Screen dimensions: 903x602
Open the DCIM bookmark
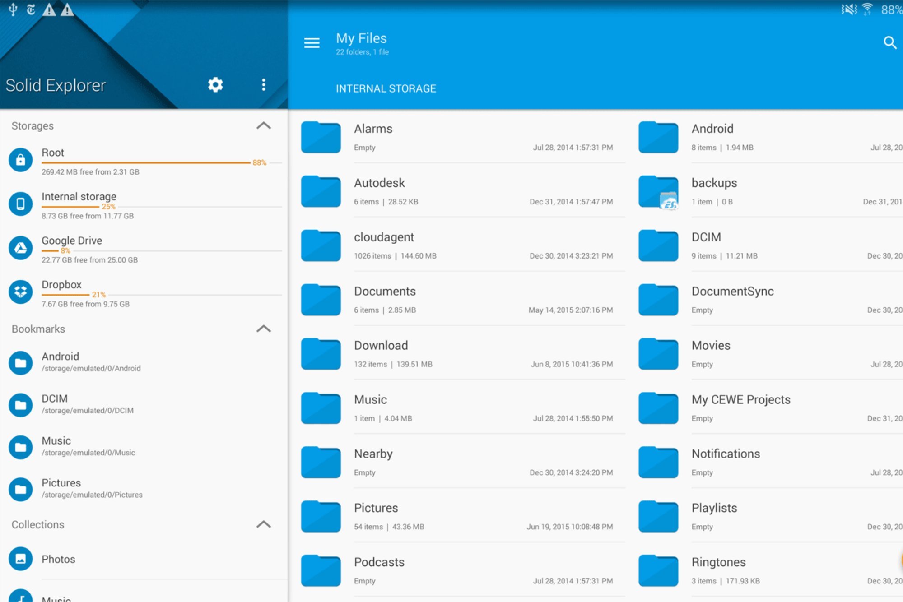(55, 399)
